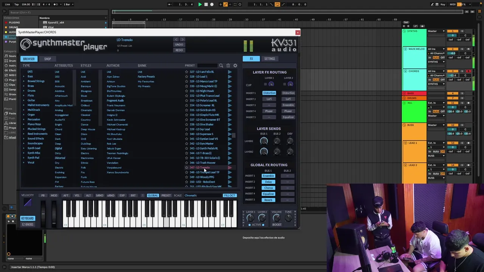Viewport: 484px width, 272px height.
Task: Go to previous preset arrow
Action: (176, 39)
